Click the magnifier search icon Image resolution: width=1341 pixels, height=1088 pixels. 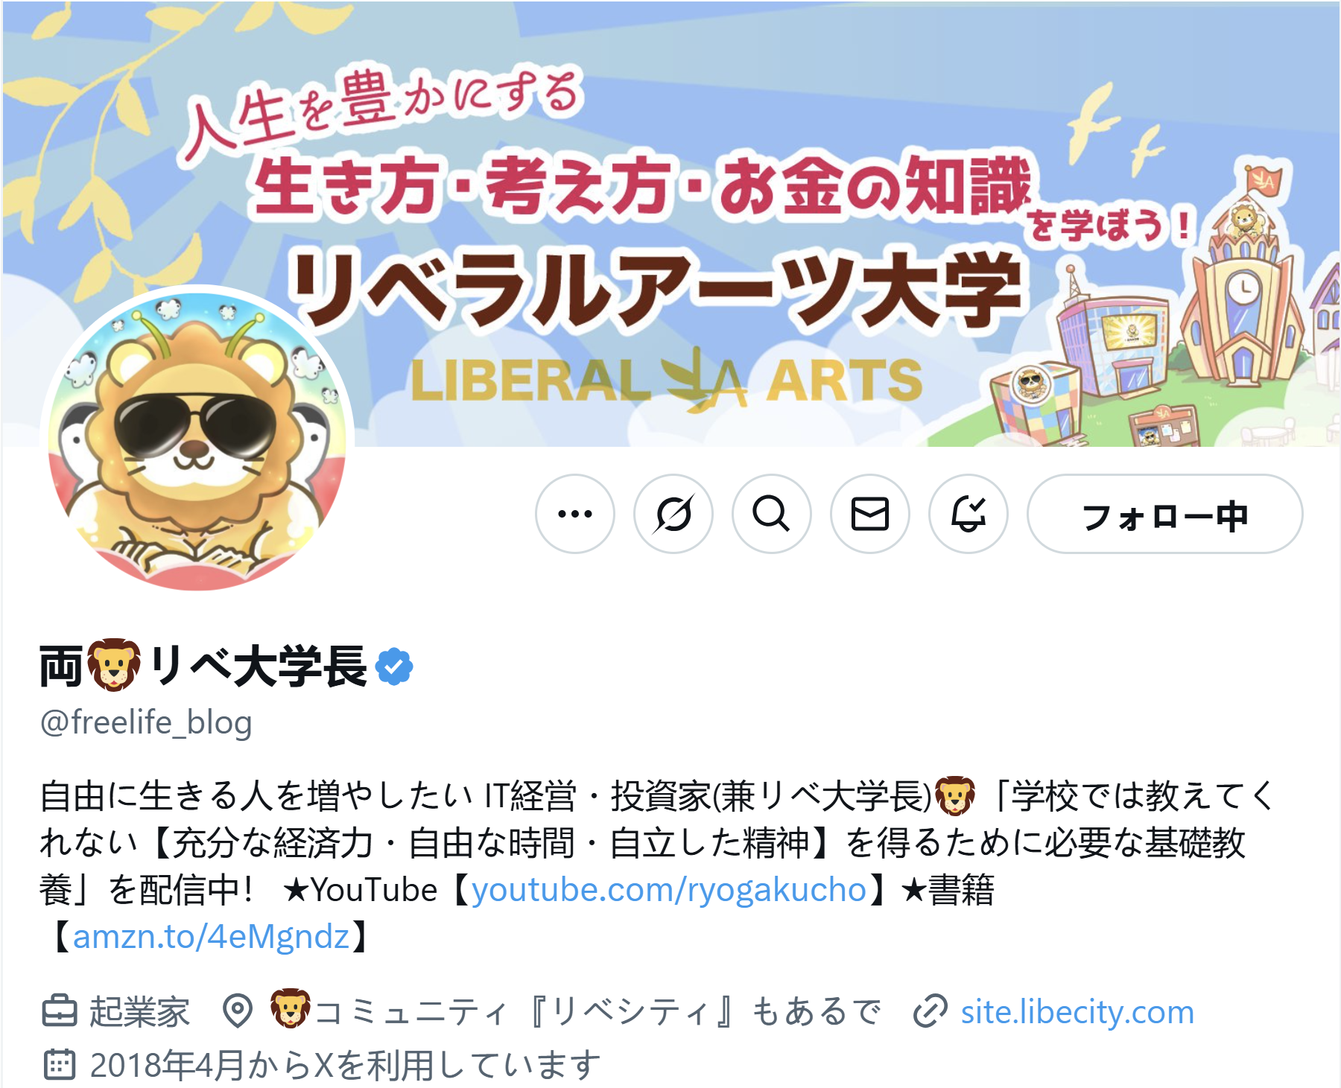[772, 514]
